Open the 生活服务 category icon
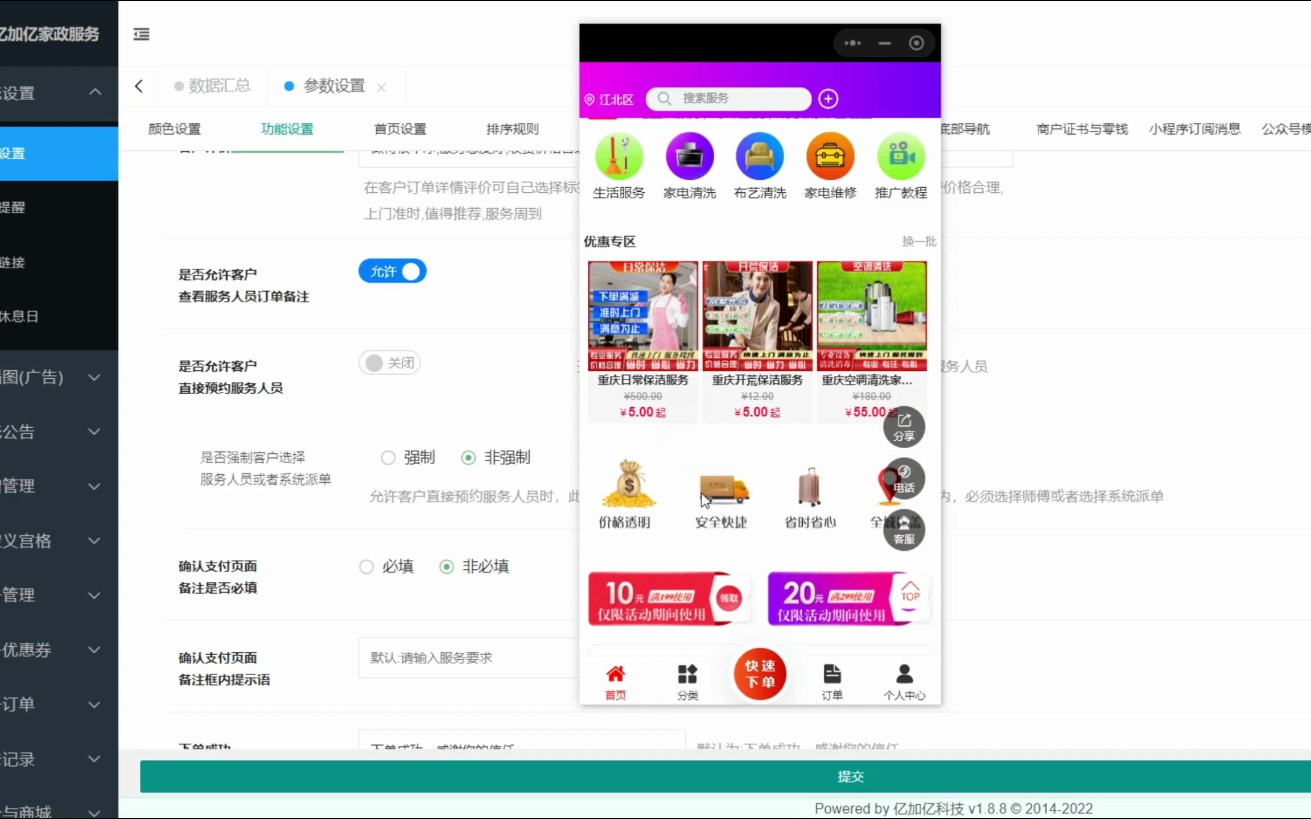 coord(619,156)
